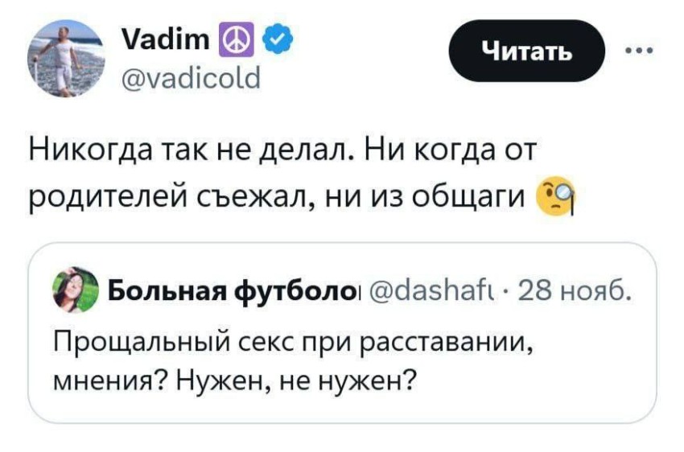Screen dimensions: 684x452
Task: Open the 28 нояб. timestamp link
Action: (x=574, y=290)
